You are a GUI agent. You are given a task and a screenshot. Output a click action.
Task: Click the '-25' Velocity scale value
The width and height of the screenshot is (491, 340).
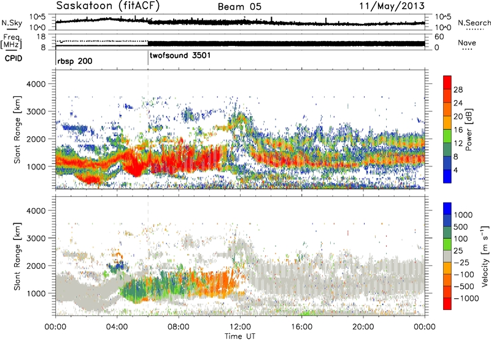click(463, 263)
